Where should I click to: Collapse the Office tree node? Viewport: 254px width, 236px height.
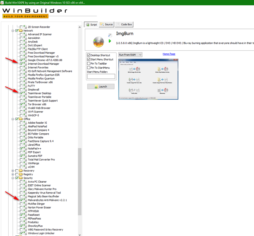[x=13, y=119]
